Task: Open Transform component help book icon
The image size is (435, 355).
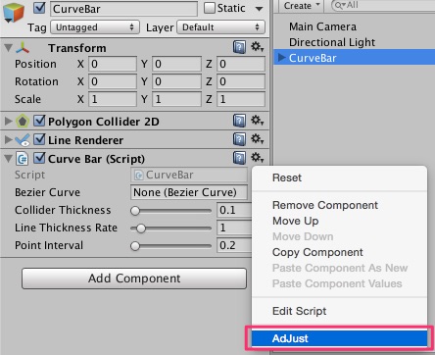Action: point(239,47)
